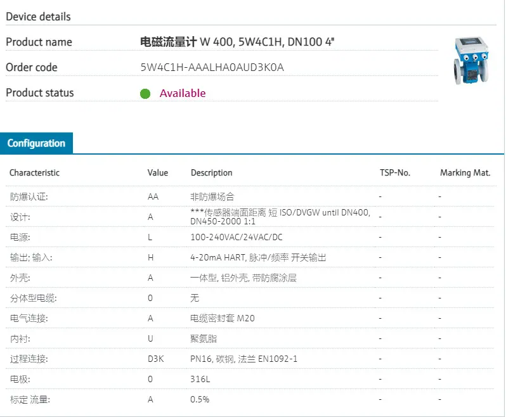Click the Available status link

pos(183,93)
